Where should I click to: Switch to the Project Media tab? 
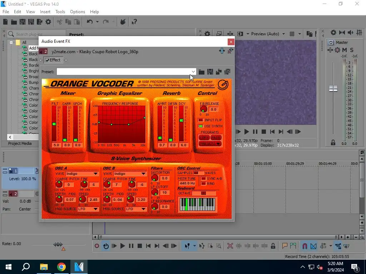(20, 143)
